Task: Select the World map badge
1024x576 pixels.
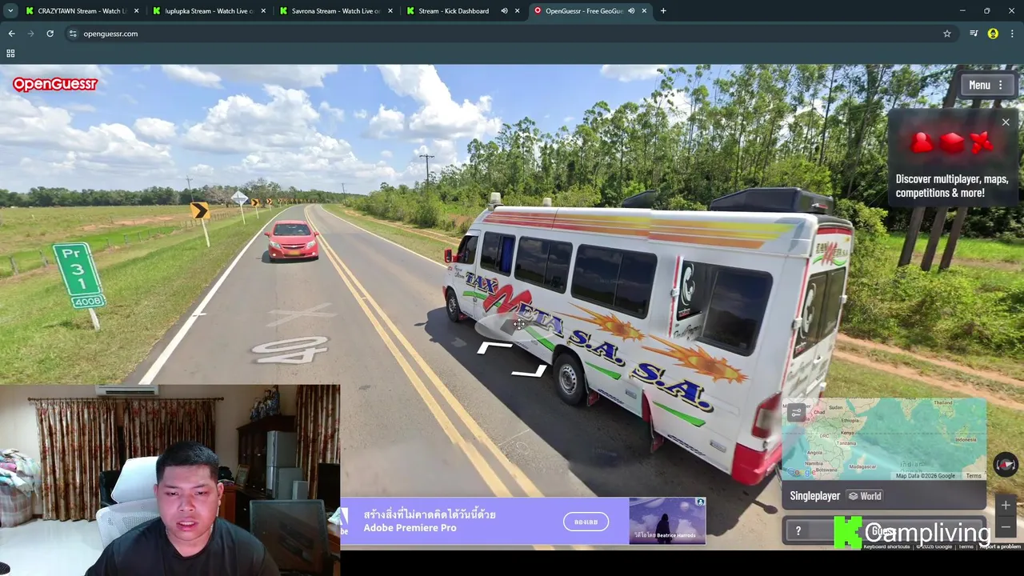Action: click(865, 496)
